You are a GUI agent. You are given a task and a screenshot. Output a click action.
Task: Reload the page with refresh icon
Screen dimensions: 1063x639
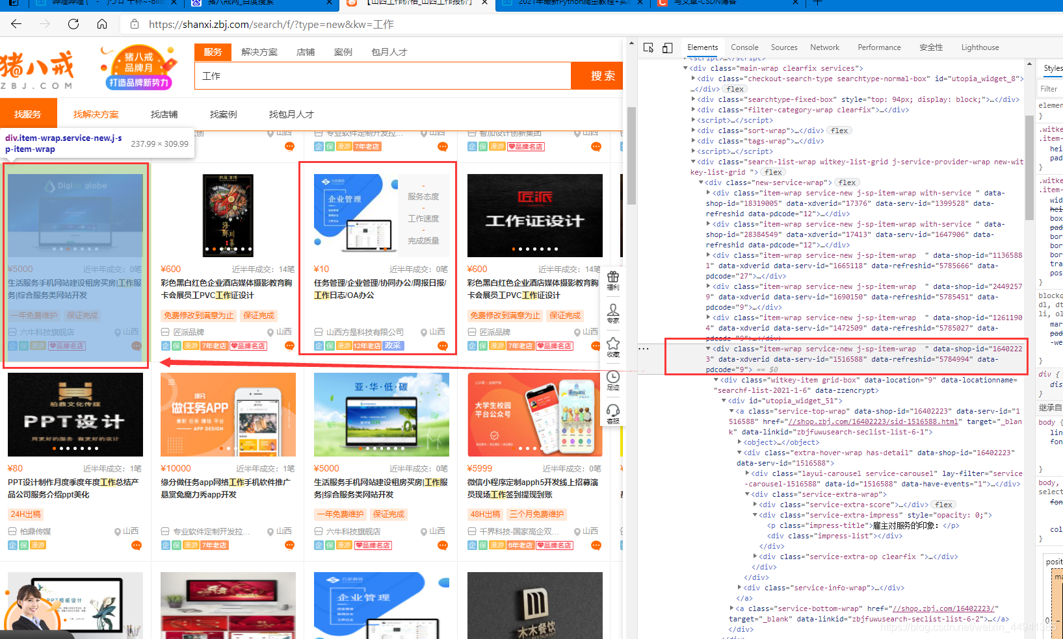coord(73,24)
